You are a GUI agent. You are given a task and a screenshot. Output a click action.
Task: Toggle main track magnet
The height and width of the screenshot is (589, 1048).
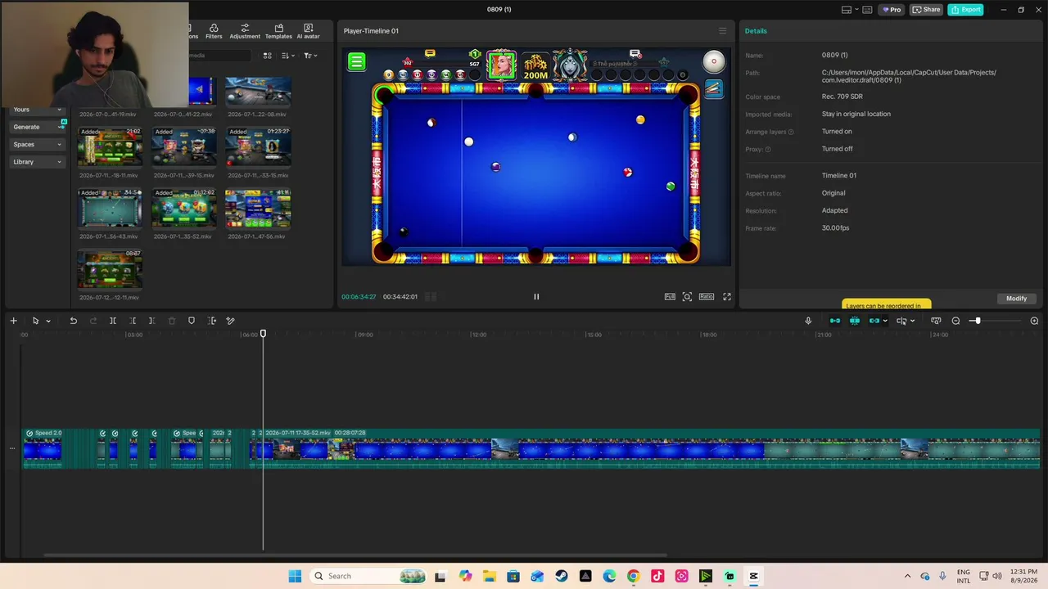click(835, 321)
